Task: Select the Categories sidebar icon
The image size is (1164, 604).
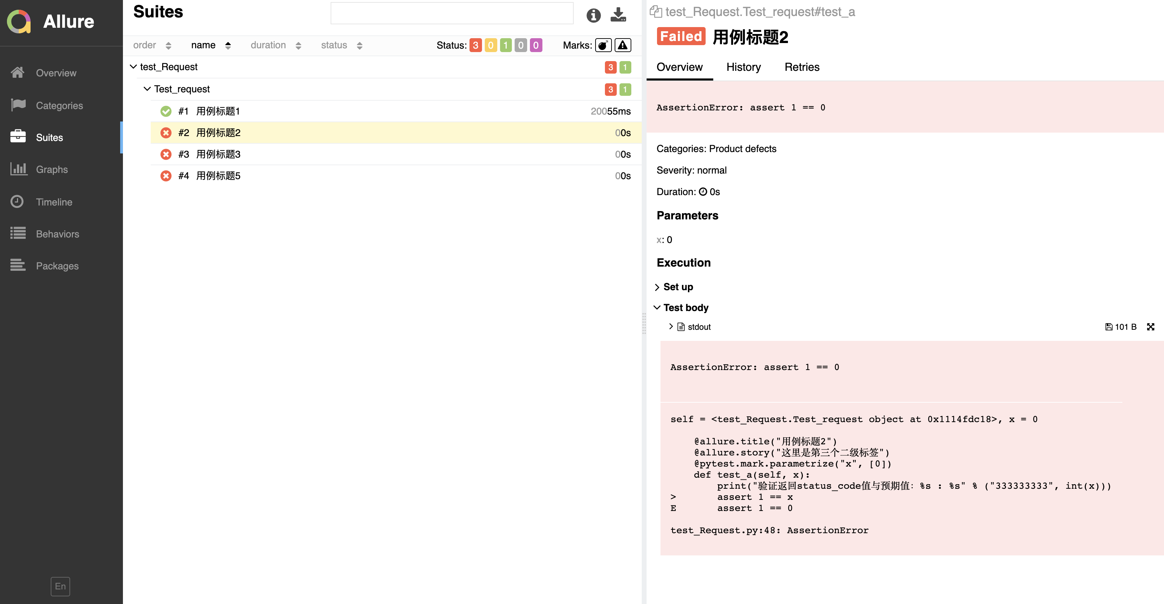Action: pyautogui.click(x=59, y=105)
